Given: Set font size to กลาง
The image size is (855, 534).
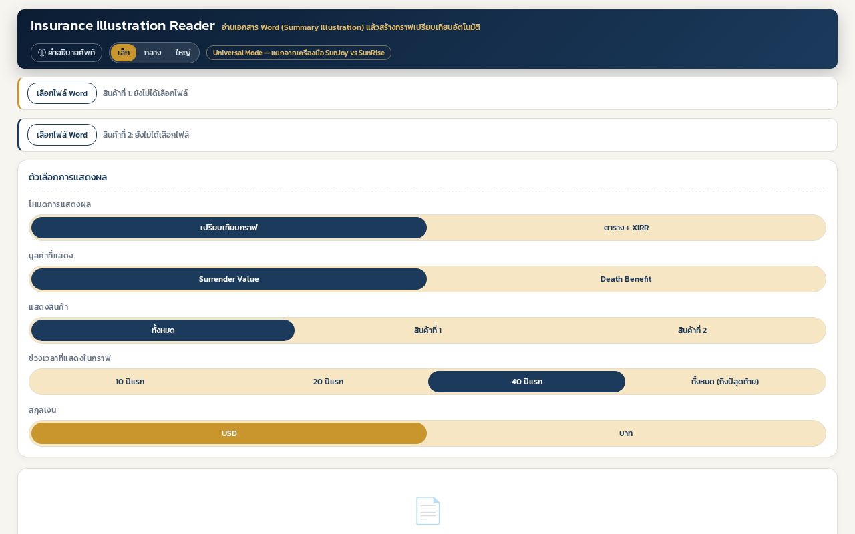Looking at the screenshot, I should (152, 53).
